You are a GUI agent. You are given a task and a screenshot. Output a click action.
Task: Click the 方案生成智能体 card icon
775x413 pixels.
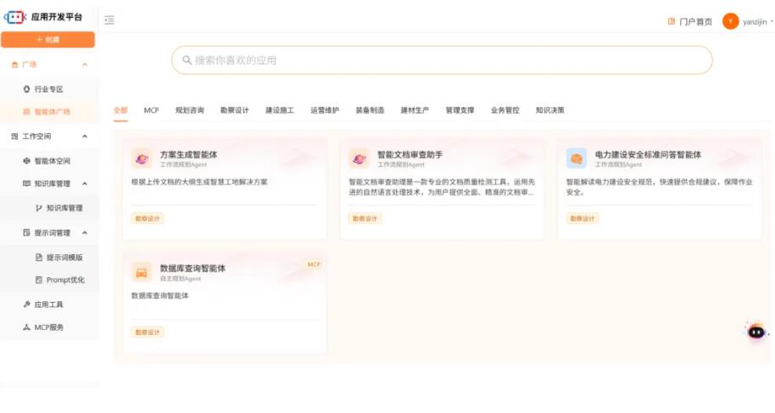click(x=142, y=158)
